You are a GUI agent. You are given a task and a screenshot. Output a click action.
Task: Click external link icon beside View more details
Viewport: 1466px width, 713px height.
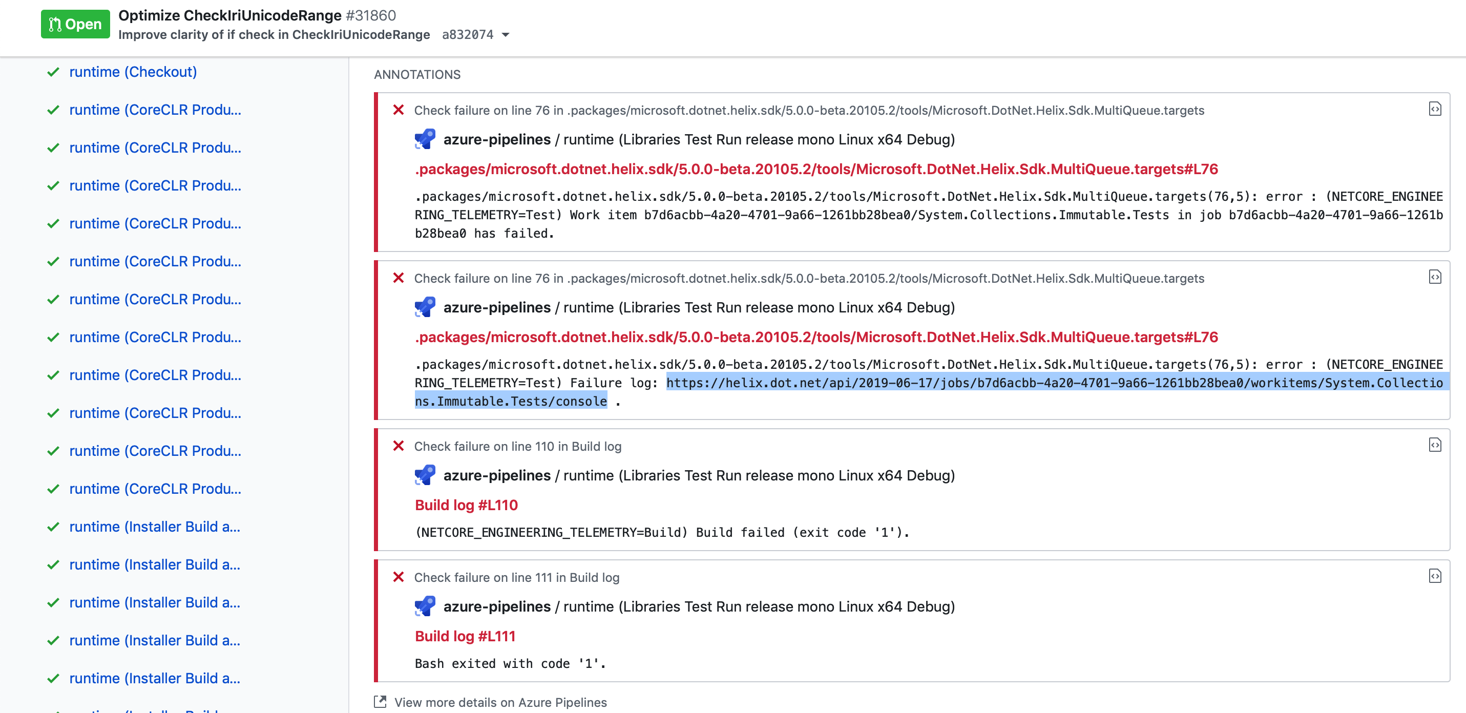coord(380,702)
